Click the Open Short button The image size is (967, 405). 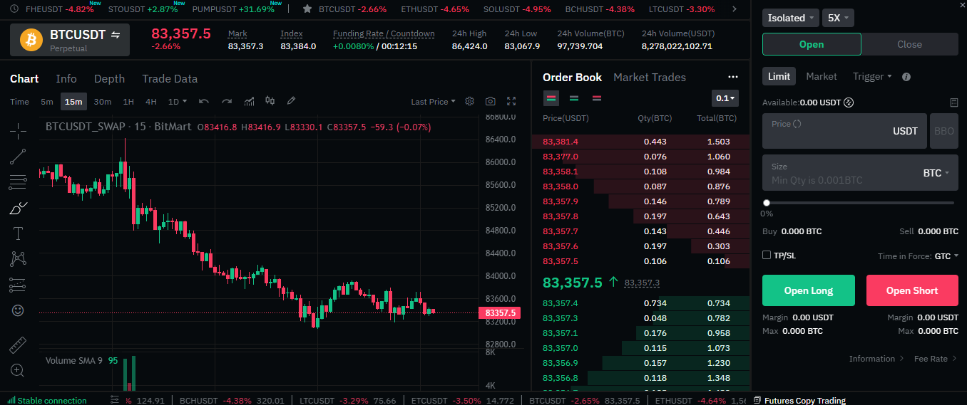click(x=912, y=290)
